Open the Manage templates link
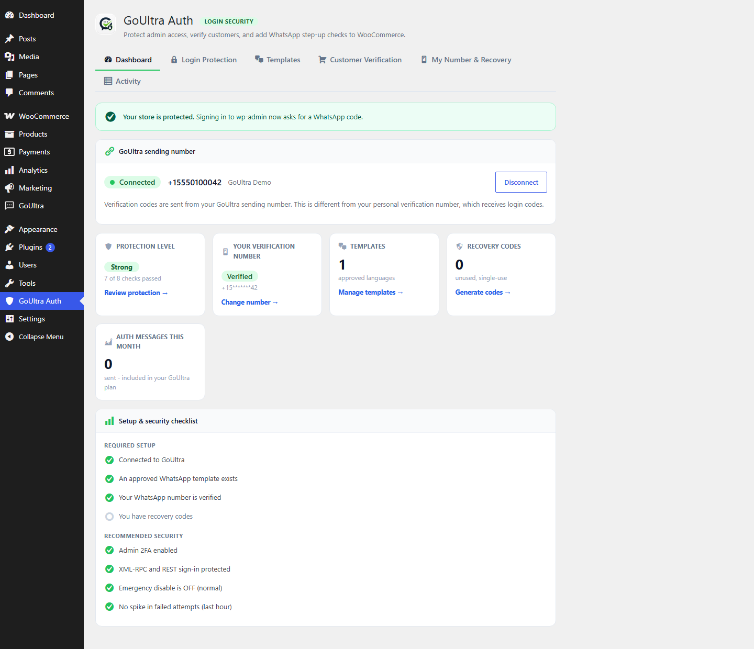Viewport: 754px width, 649px height. pos(370,292)
